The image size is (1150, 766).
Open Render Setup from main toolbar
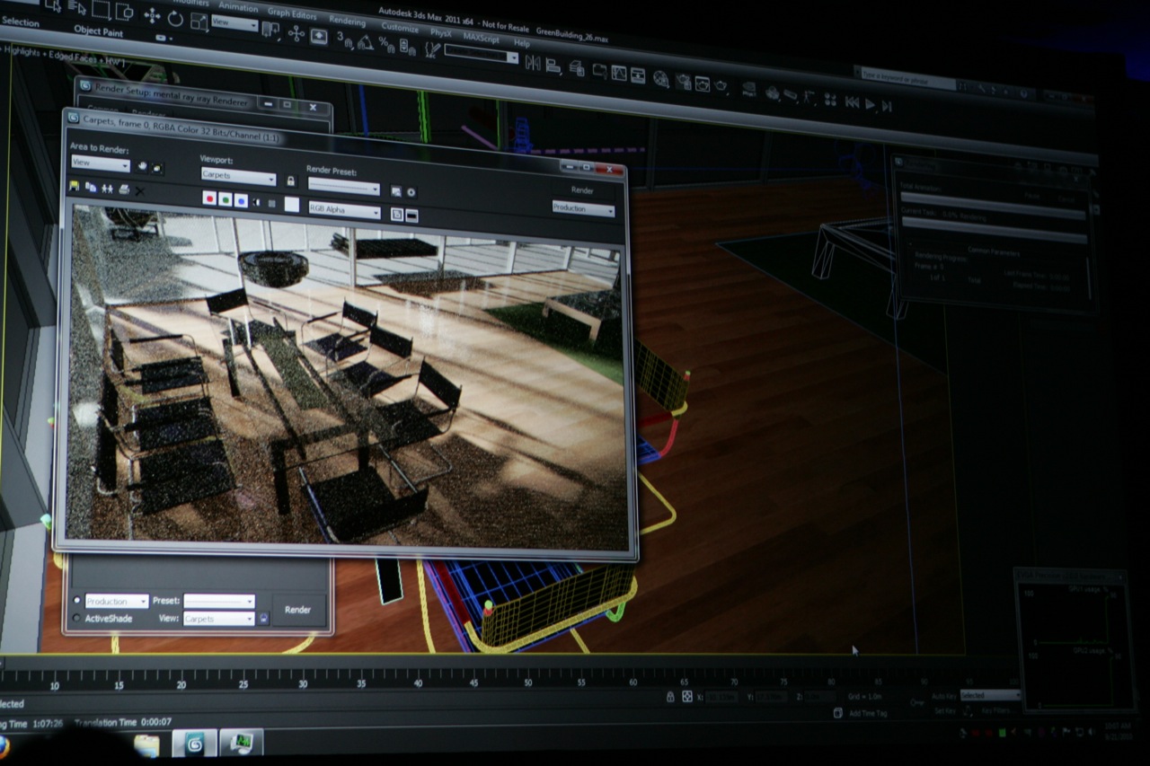coord(684,81)
